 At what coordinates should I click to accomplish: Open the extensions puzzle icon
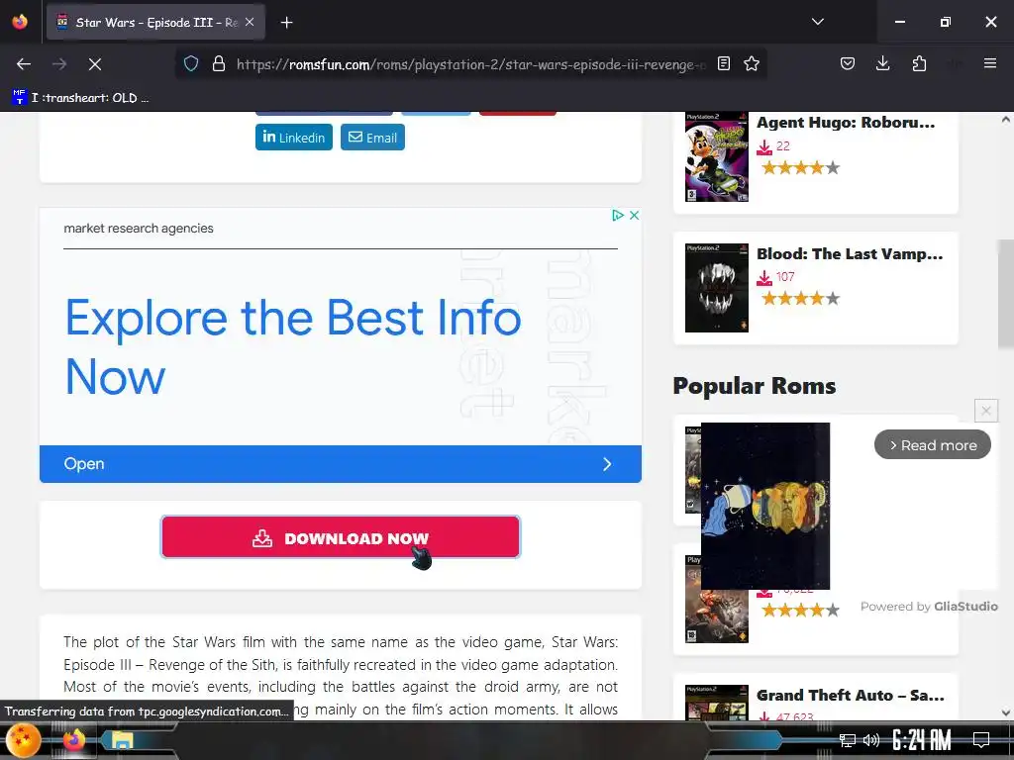pos(919,64)
